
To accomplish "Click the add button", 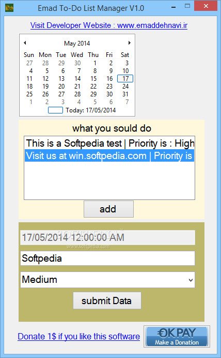I will click(x=108, y=209).
